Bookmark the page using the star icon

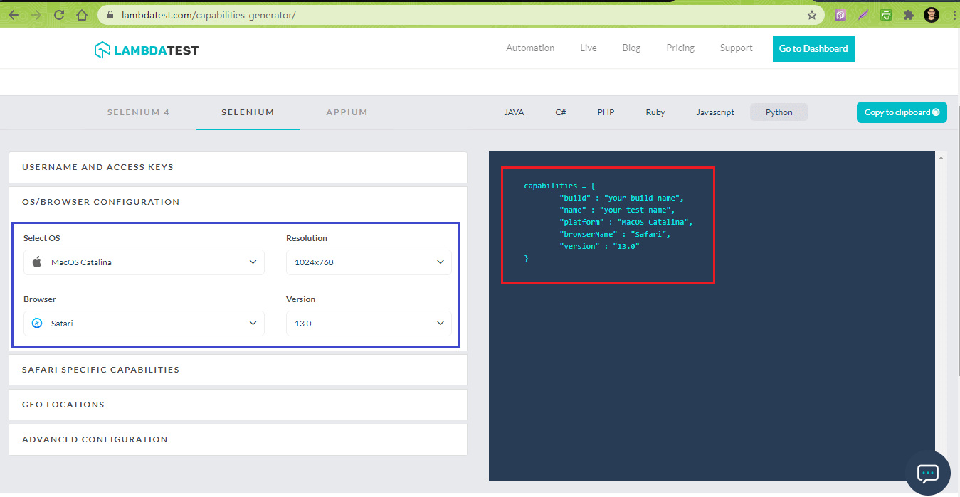coord(811,14)
